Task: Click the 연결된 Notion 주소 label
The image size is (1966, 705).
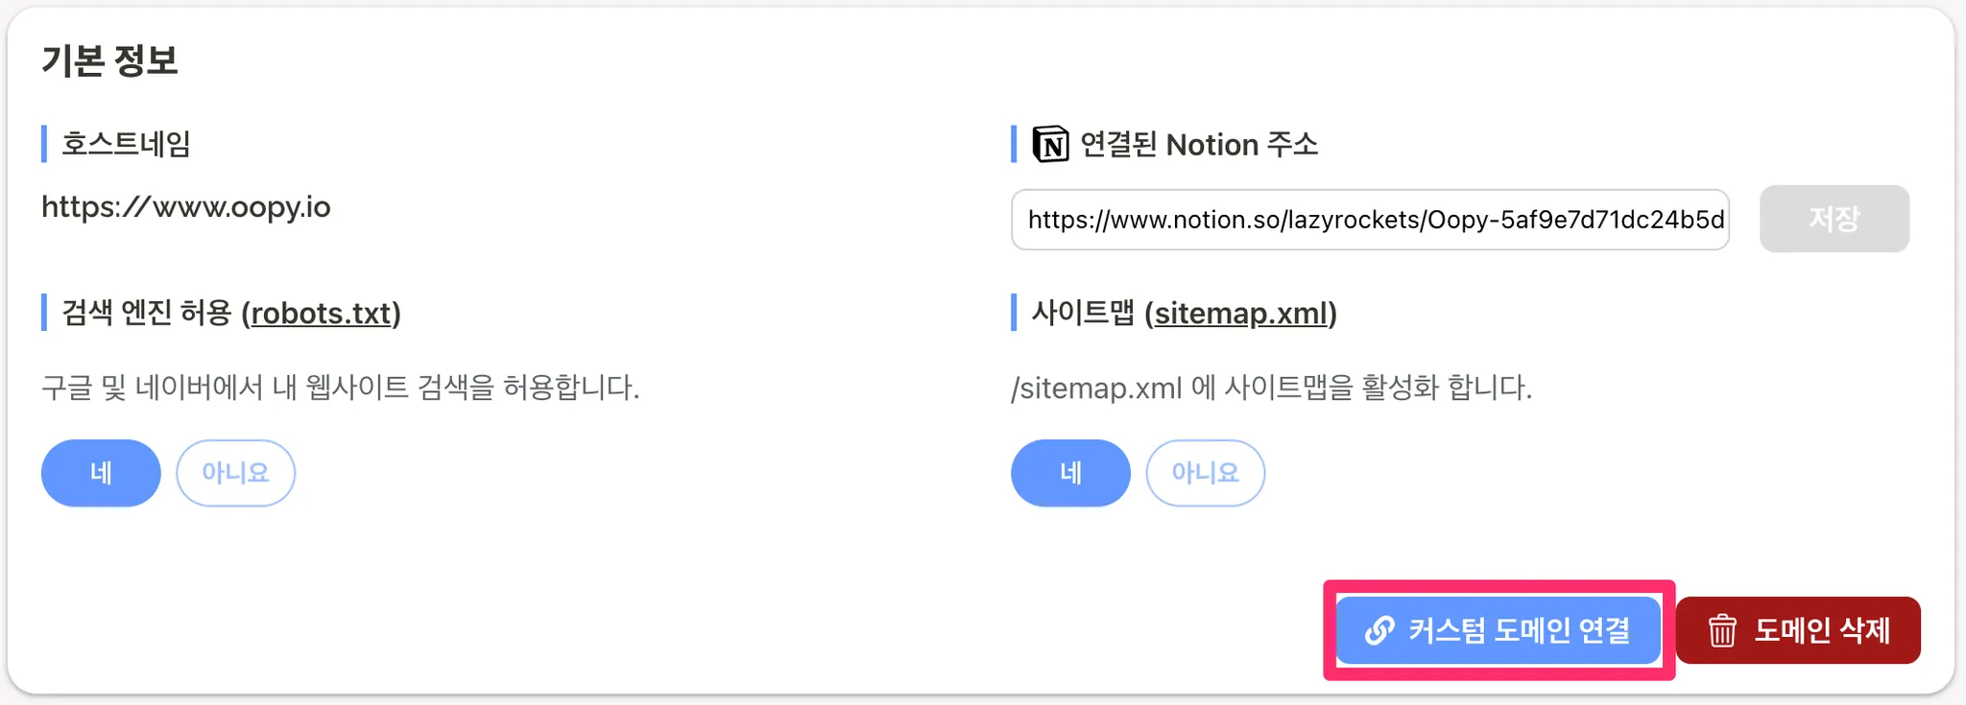Action: coord(1198,145)
